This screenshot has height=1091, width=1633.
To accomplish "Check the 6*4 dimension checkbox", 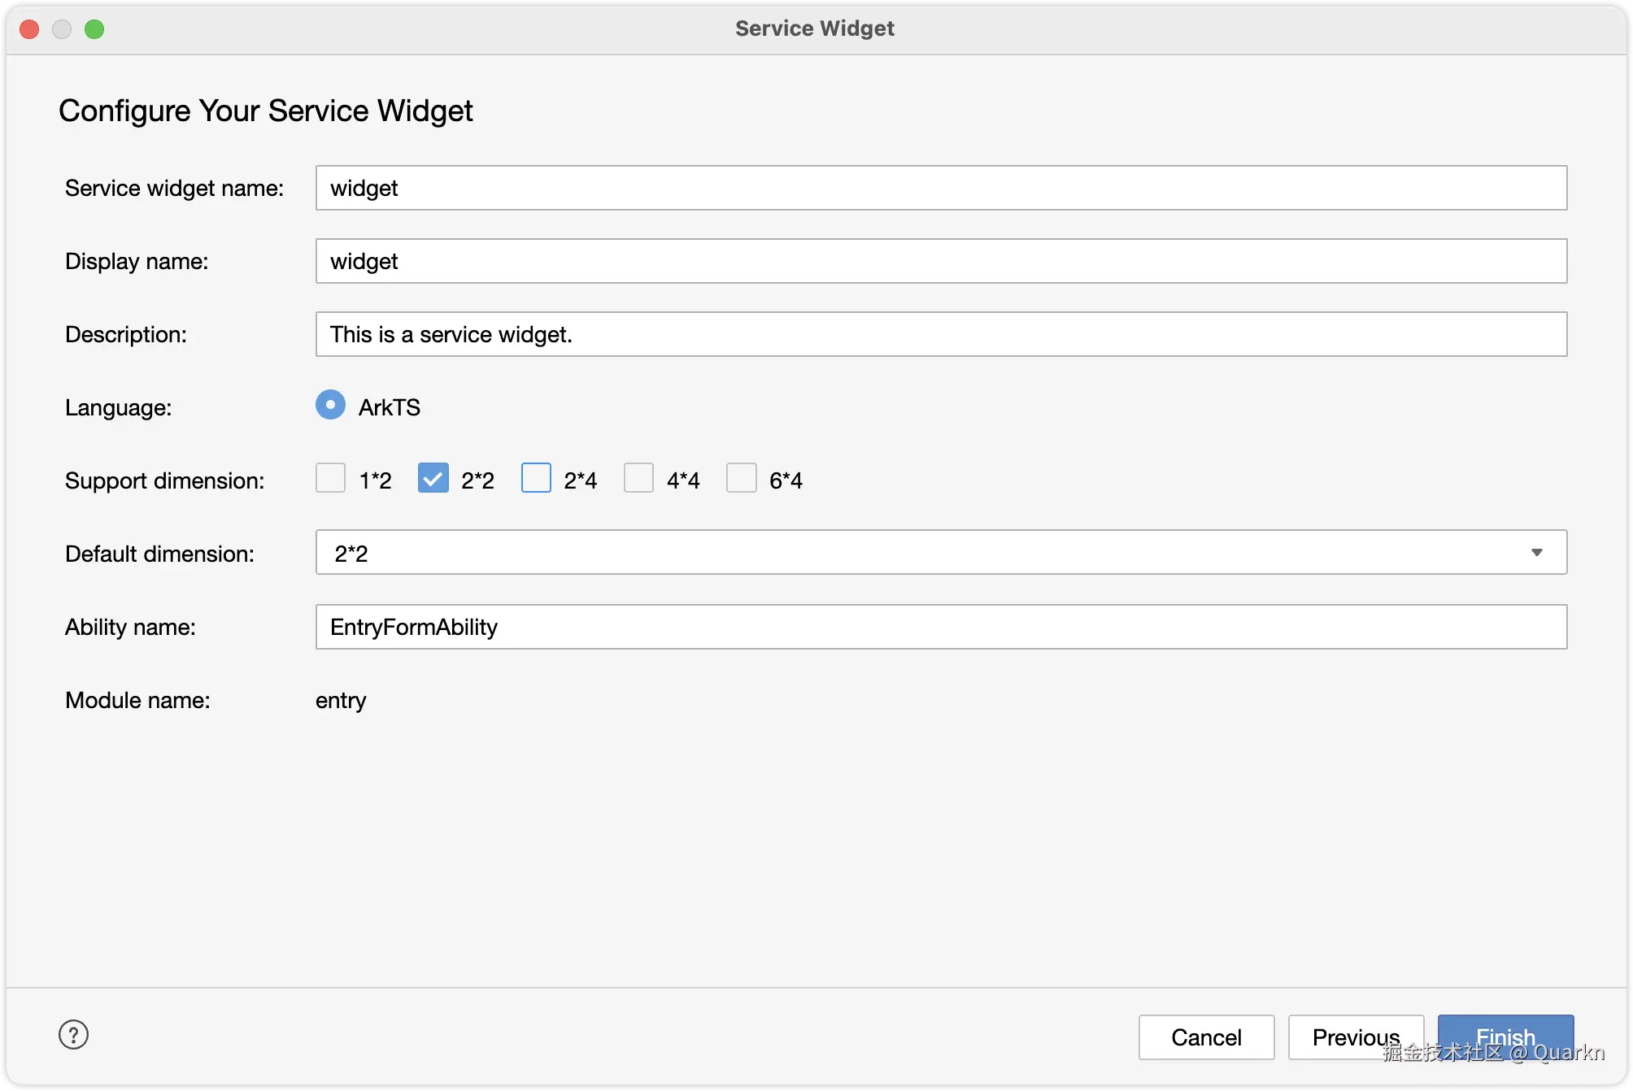I will (x=741, y=478).
